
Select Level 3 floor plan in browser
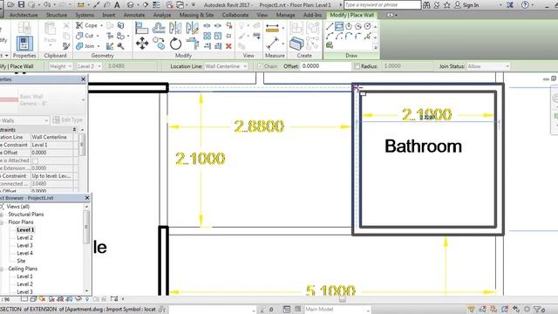click(x=25, y=246)
